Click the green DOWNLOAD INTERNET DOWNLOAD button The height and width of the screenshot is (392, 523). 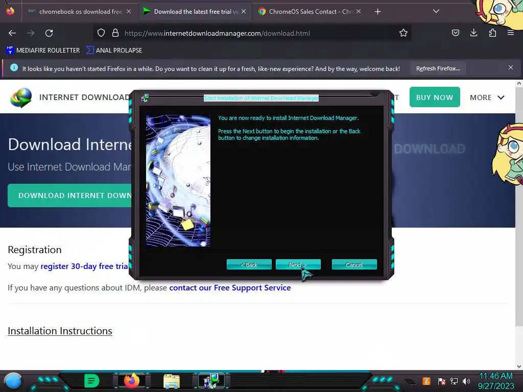point(69,195)
